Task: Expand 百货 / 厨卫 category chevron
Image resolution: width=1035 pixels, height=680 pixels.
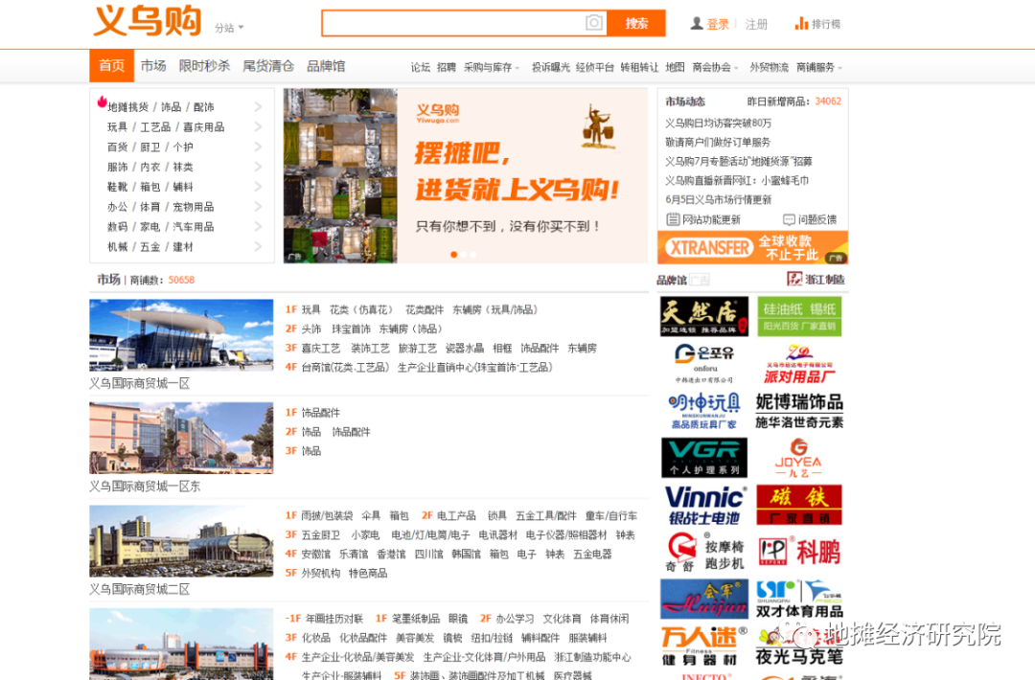Action: 258,147
